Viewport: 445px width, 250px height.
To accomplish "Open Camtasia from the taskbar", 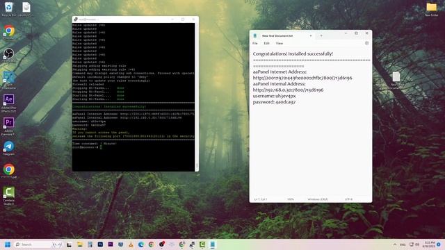I will [x=202, y=244].
